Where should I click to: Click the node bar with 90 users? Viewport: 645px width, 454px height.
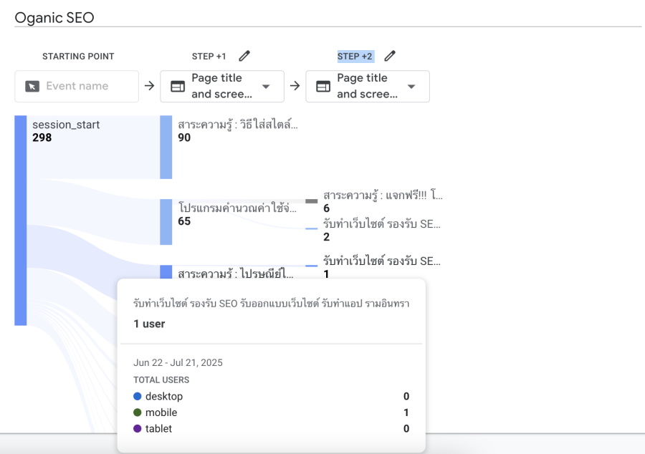[x=166, y=147]
